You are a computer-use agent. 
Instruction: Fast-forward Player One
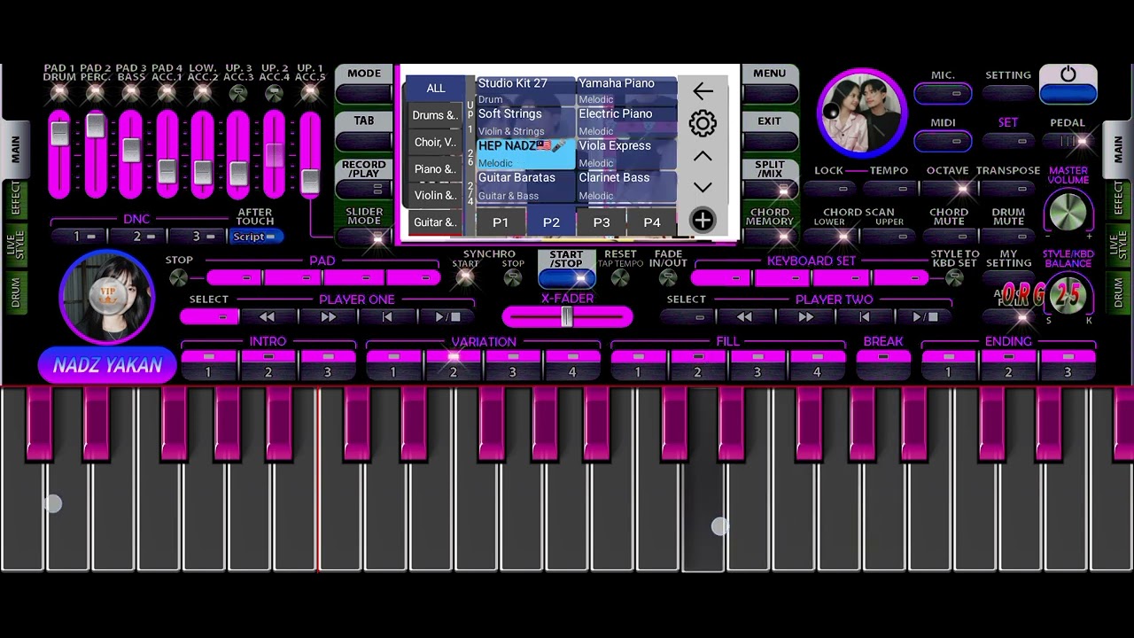point(328,316)
